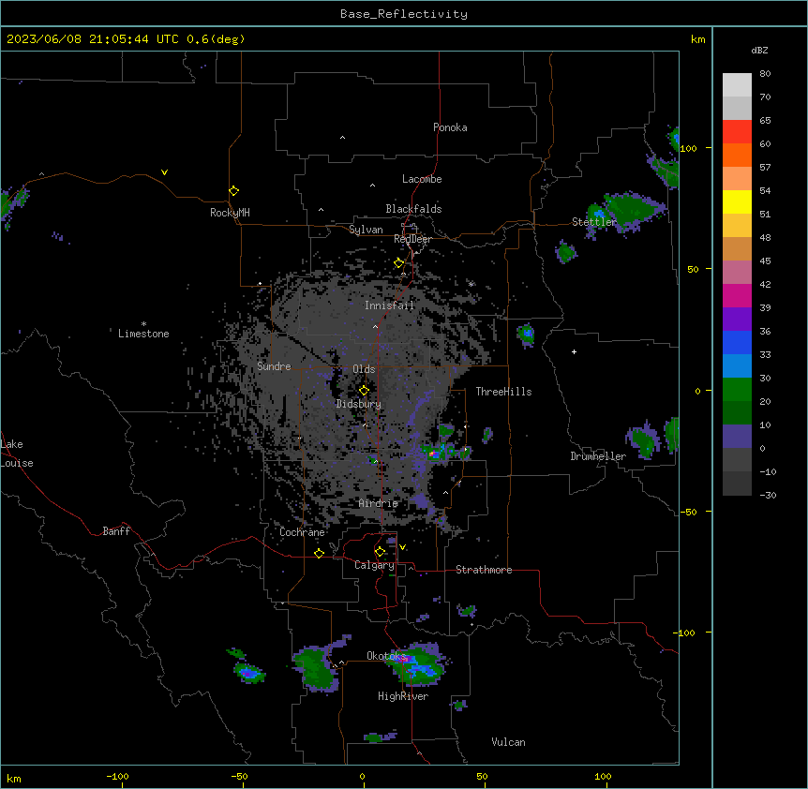Click the Didsbury city label
Screen dimensions: 808x789
click(359, 404)
